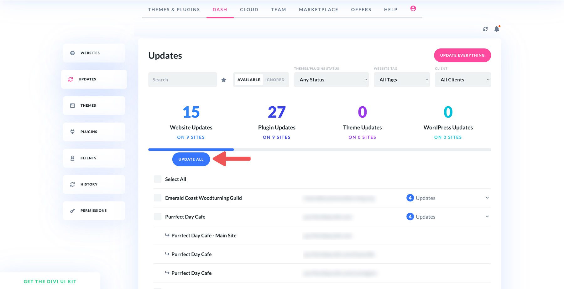Switch to the Cloud tab
The width and height of the screenshot is (564, 289).
[249, 9]
